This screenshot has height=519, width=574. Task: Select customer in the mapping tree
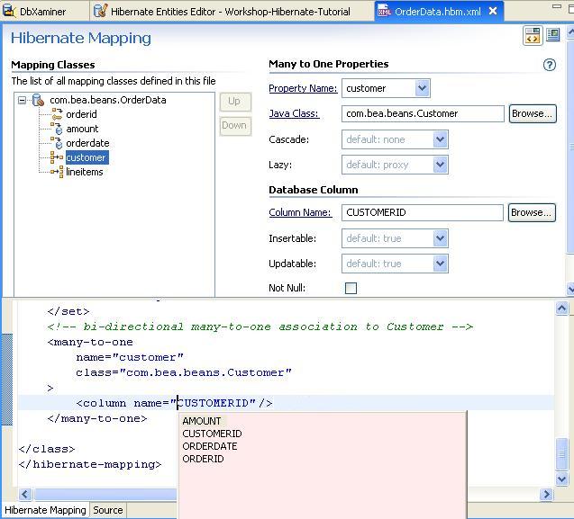coord(87,157)
